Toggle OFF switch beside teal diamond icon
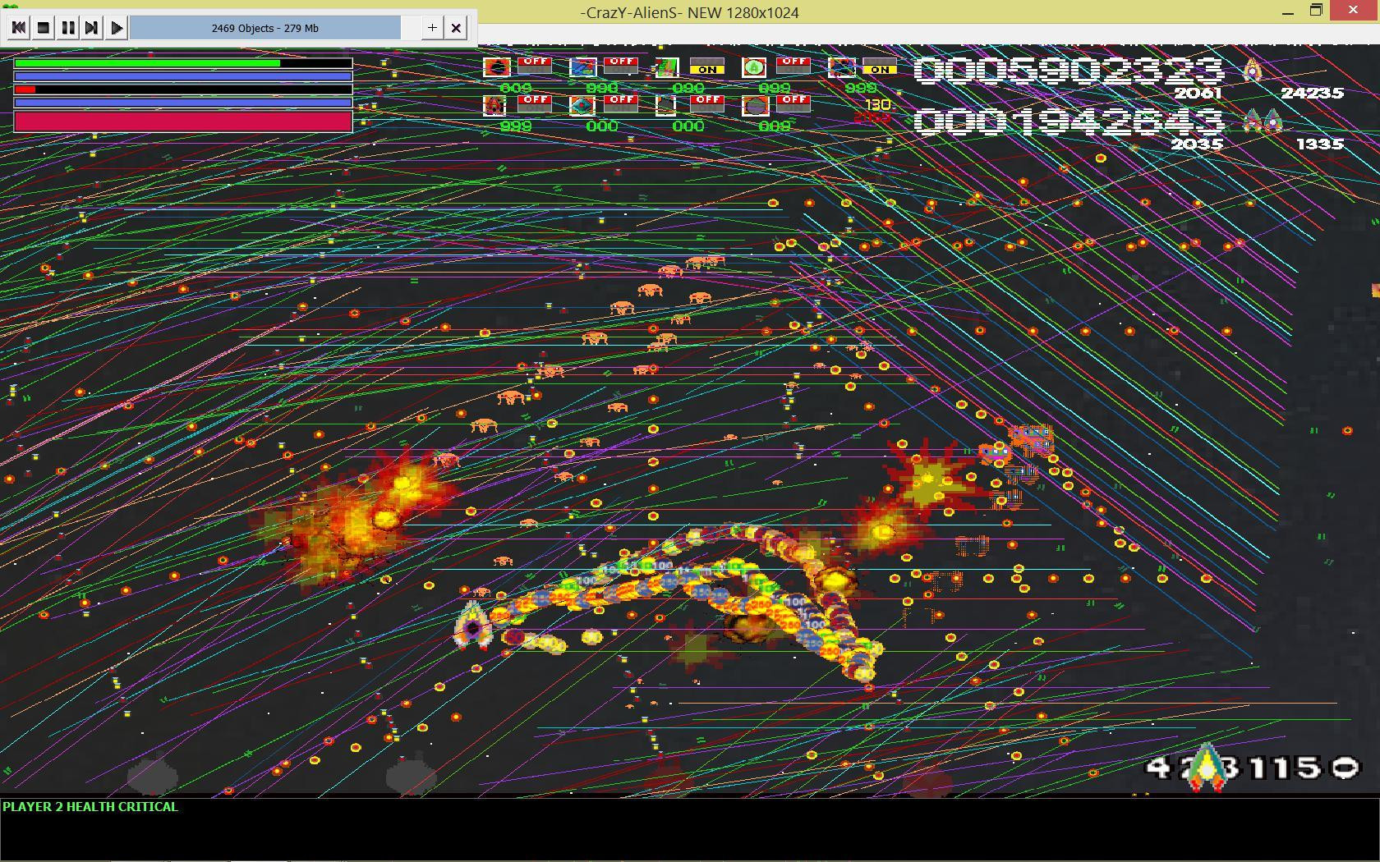This screenshot has width=1380, height=862. (621, 103)
